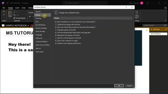Toggle Navigation bar appears on the left
The image size is (168, 94).
pos(56,35)
